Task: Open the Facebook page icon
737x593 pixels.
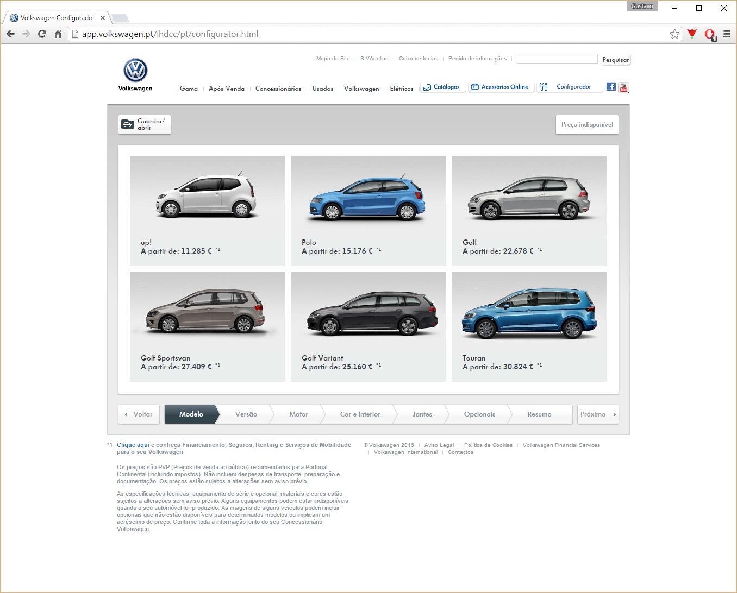Action: [611, 87]
